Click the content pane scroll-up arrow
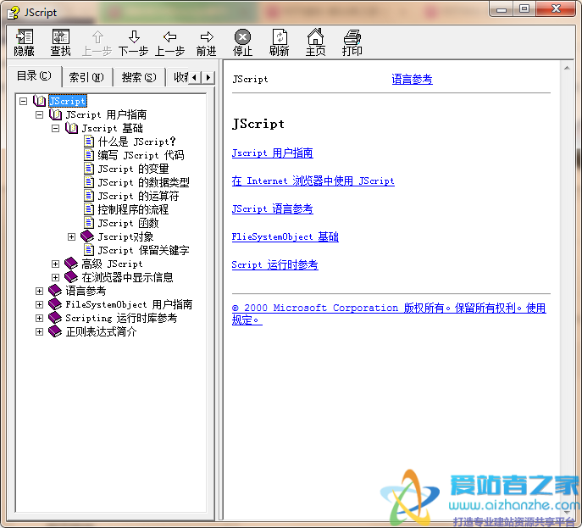The image size is (582, 528). point(567,68)
